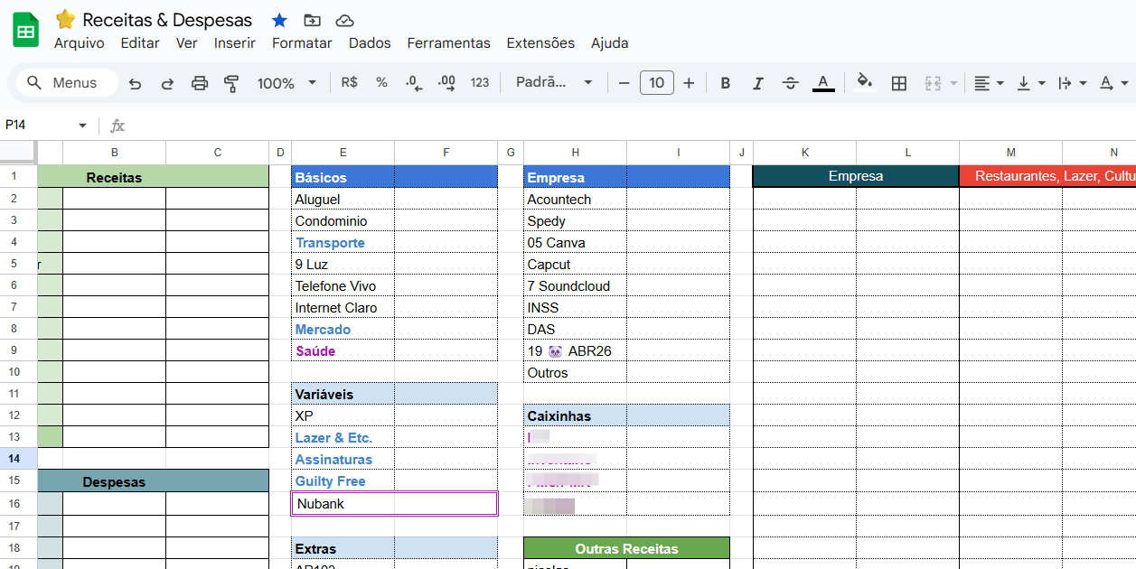Increase font size with plus button
The width and height of the screenshot is (1136, 569).
pyautogui.click(x=689, y=83)
